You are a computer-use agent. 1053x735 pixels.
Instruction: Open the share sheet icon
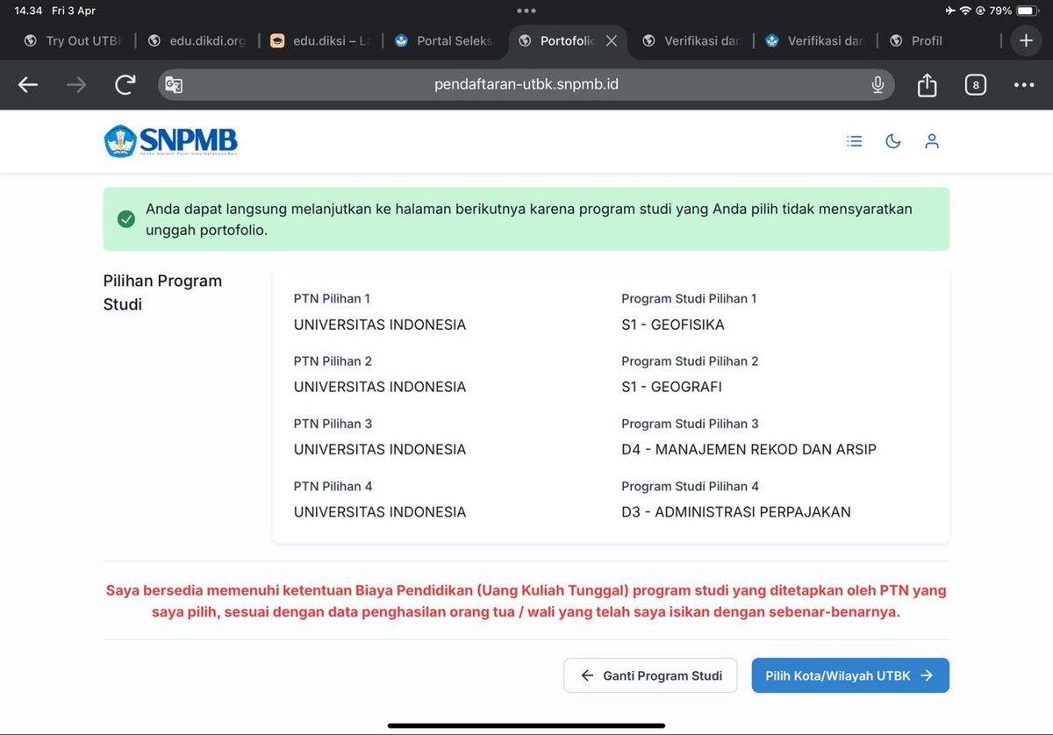click(927, 84)
